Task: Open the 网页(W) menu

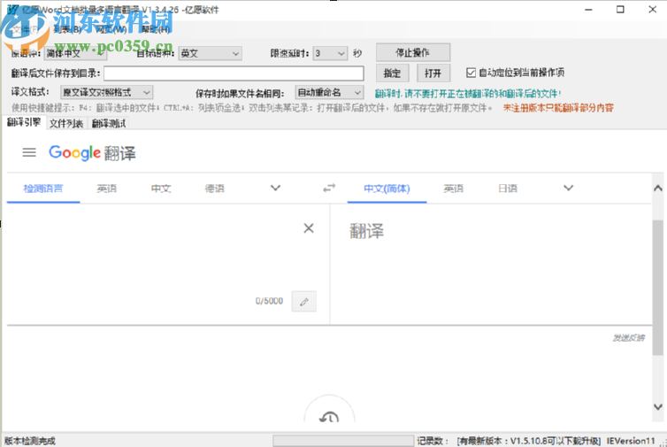Action: coord(111,29)
